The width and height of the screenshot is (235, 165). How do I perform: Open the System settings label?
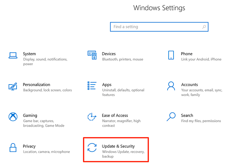[x=29, y=54]
